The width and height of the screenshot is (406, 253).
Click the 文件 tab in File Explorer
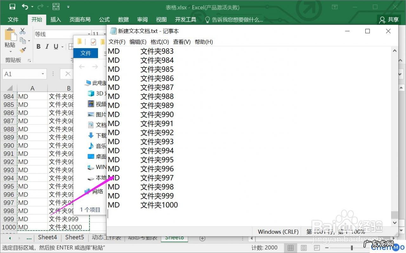tap(86, 53)
